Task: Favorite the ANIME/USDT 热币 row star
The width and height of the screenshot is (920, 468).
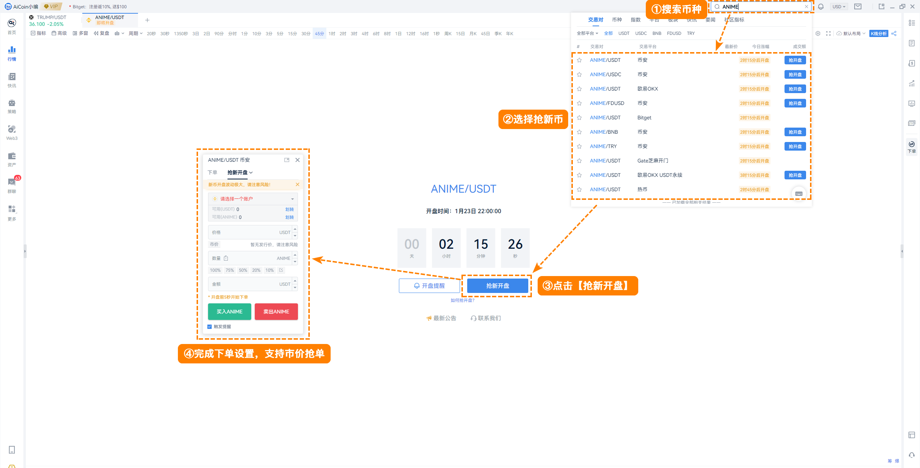Action: (x=579, y=189)
